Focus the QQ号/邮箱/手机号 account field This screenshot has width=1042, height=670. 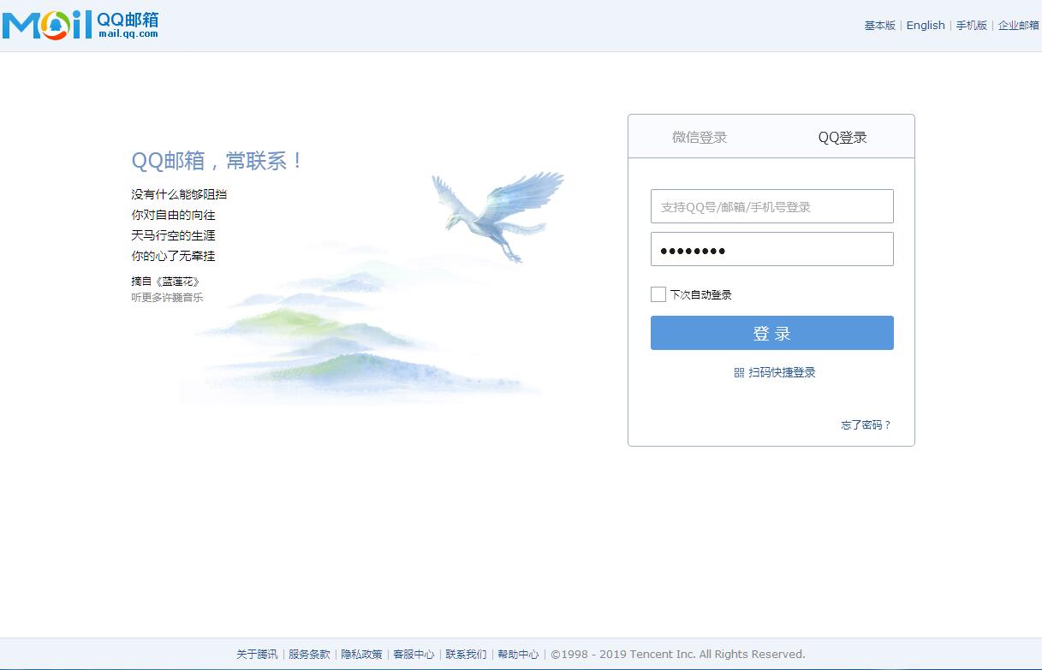tap(771, 206)
